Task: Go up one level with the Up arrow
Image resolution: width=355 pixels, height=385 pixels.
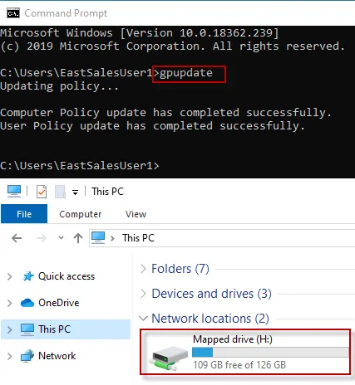Action: point(78,238)
